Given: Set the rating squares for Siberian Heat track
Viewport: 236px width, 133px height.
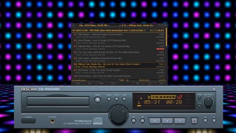Looking at the screenshot, I should point(160,49).
